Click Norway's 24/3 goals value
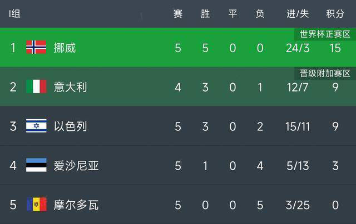This screenshot has width=356, height=224. click(298, 48)
